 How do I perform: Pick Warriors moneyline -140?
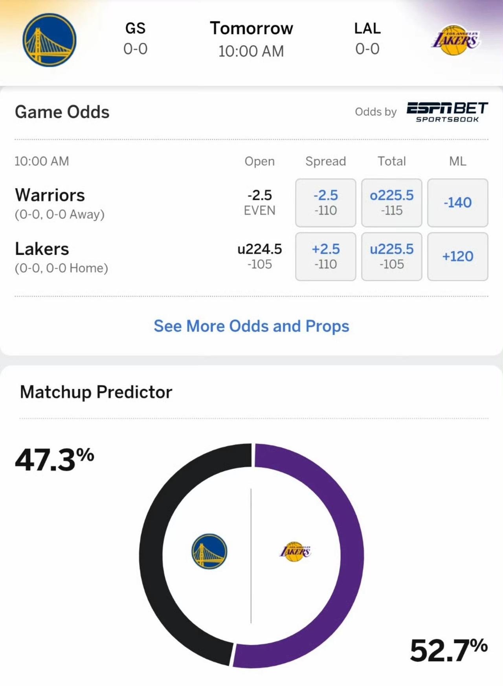(457, 203)
